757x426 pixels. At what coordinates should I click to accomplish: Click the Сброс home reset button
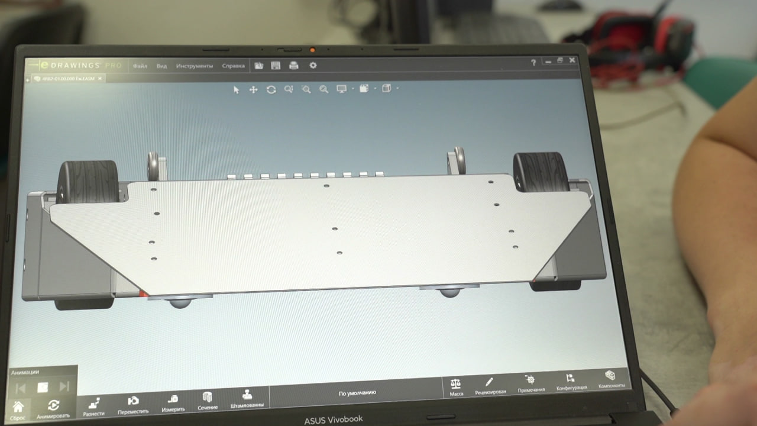18,409
